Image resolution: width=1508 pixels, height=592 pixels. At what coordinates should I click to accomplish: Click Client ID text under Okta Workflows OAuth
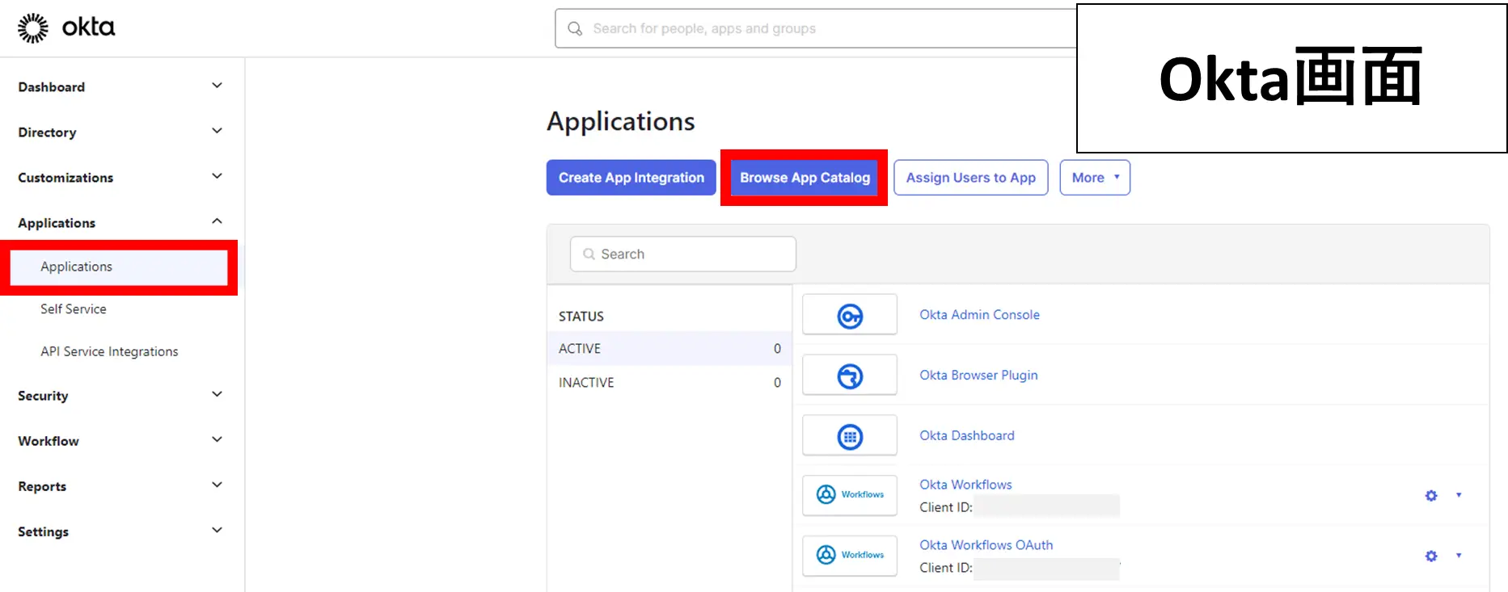tap(945, 568)
